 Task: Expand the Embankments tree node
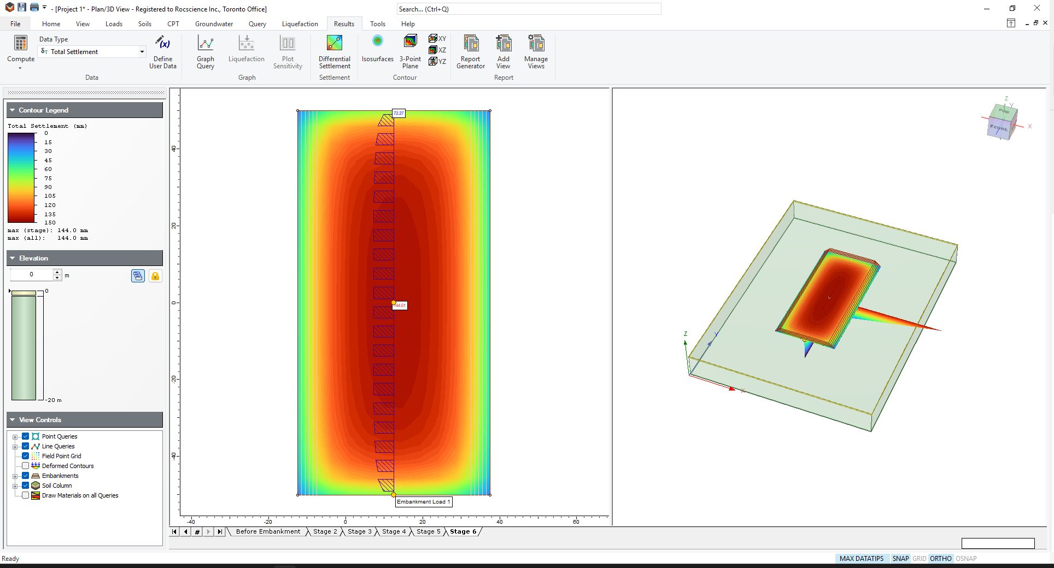tap(15, 476)
